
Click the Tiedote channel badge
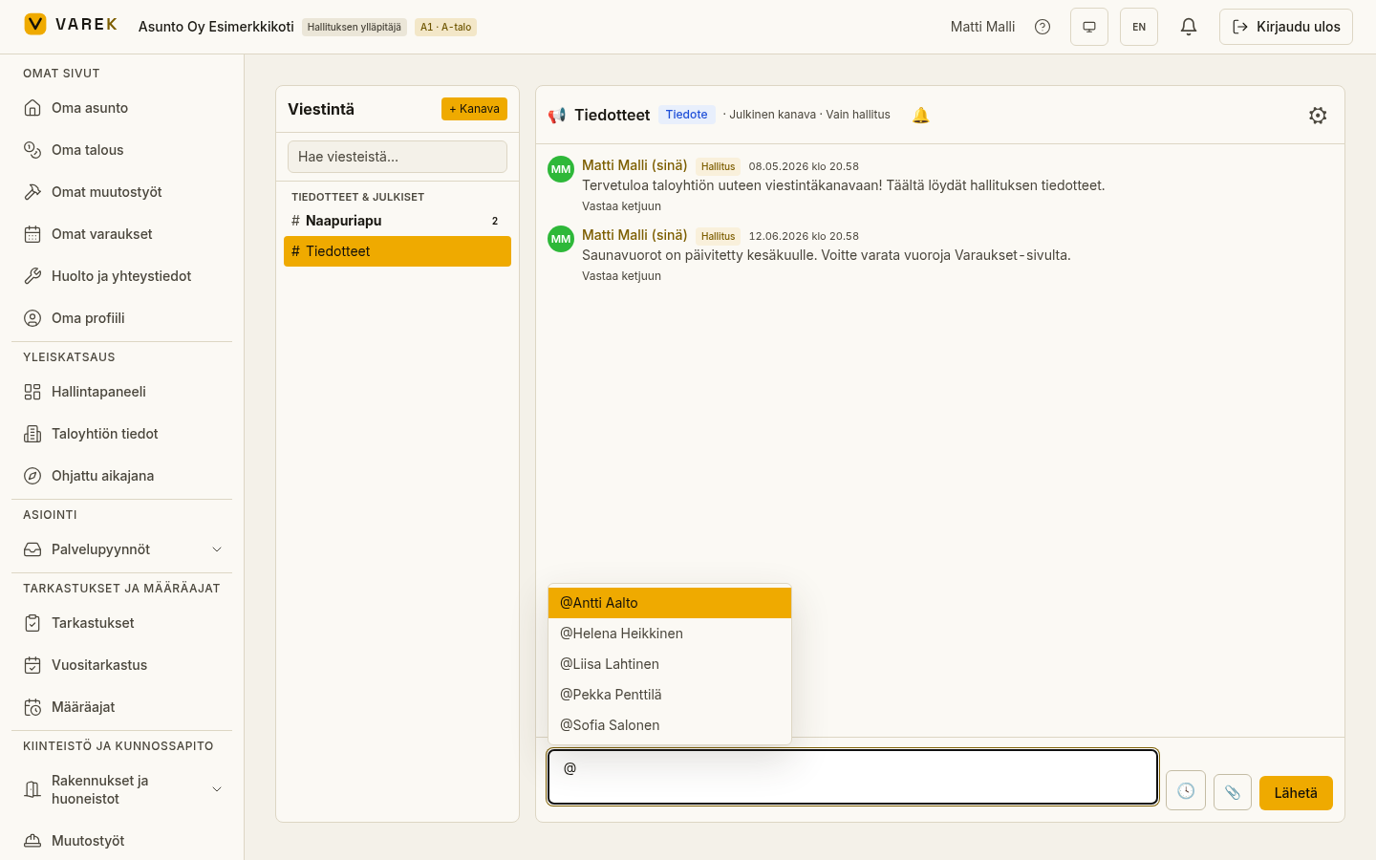pos(686,115)
